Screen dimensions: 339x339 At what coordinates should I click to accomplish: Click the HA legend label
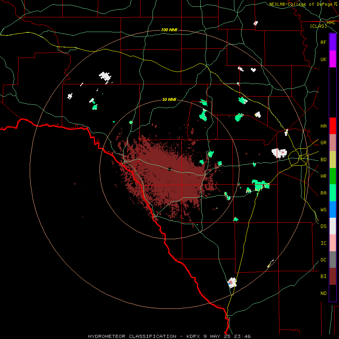pos(323,126)
